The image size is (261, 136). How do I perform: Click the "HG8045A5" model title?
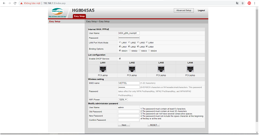(x=83, y=10)
